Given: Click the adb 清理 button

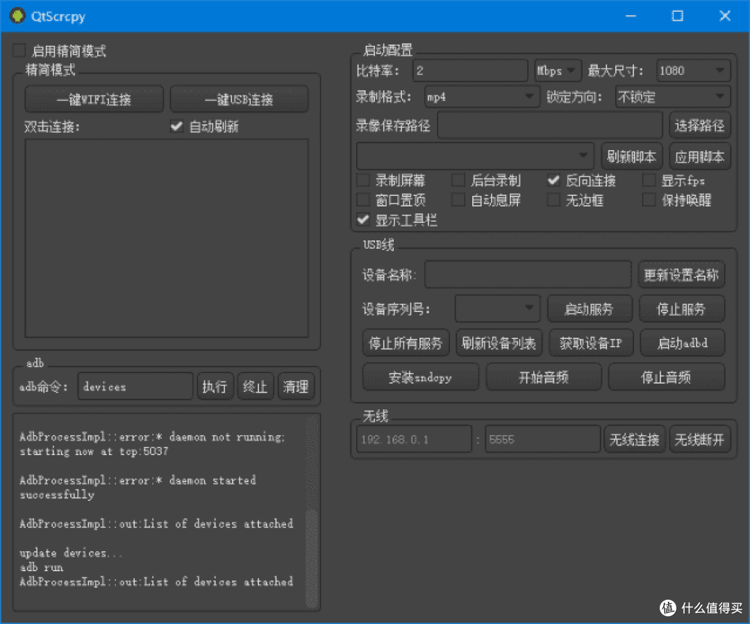Looking at the screenshot, I should pyautogui.click(x=296, y=386).
